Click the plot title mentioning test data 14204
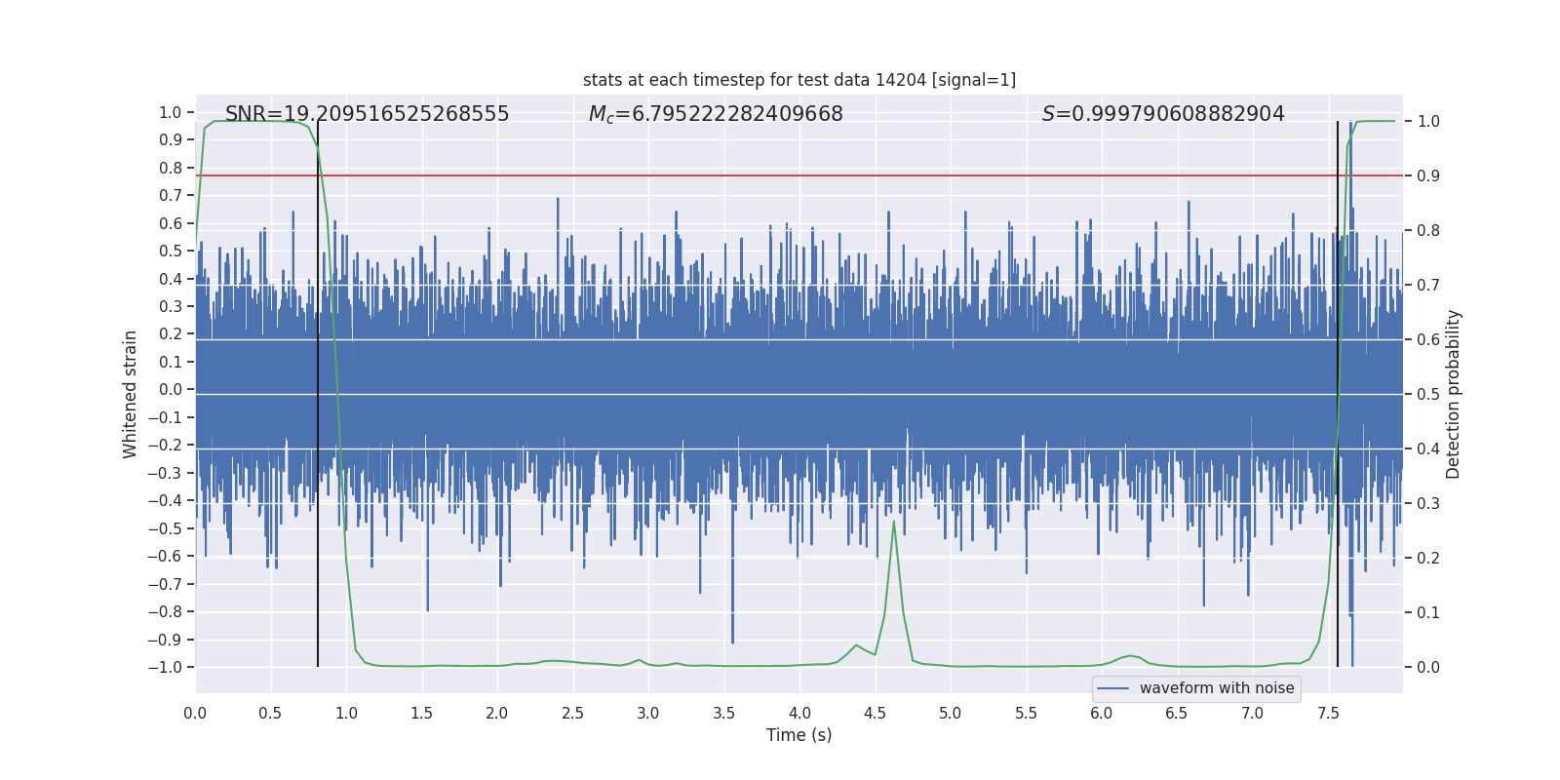Viewport: 1560px width, 780px height. [799, 80]
